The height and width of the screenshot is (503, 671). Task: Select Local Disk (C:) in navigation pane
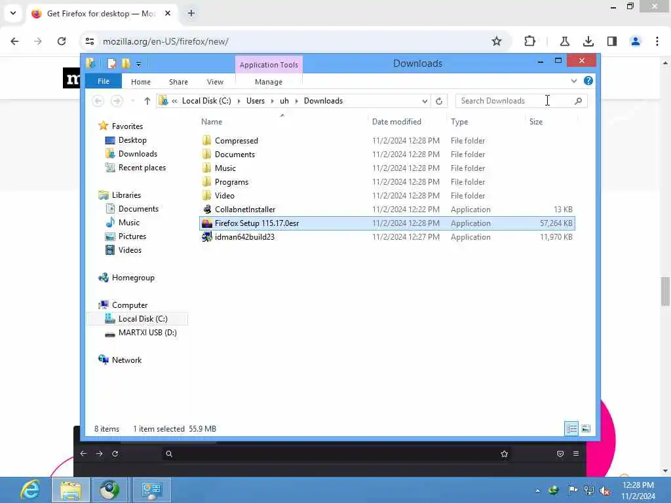[142, 319]
